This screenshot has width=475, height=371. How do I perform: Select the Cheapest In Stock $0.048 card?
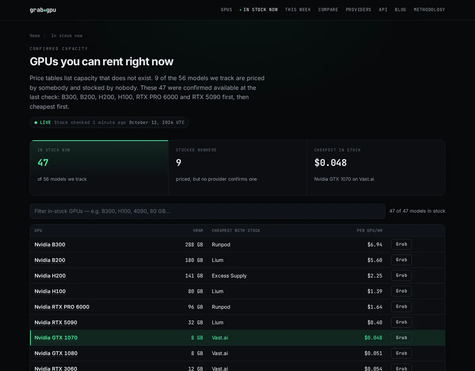(376, 168)
